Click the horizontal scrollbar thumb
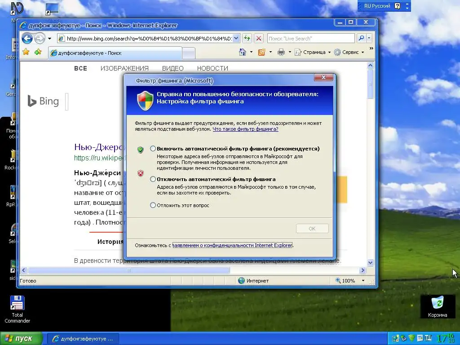460x345 pixels. (129, 270)
